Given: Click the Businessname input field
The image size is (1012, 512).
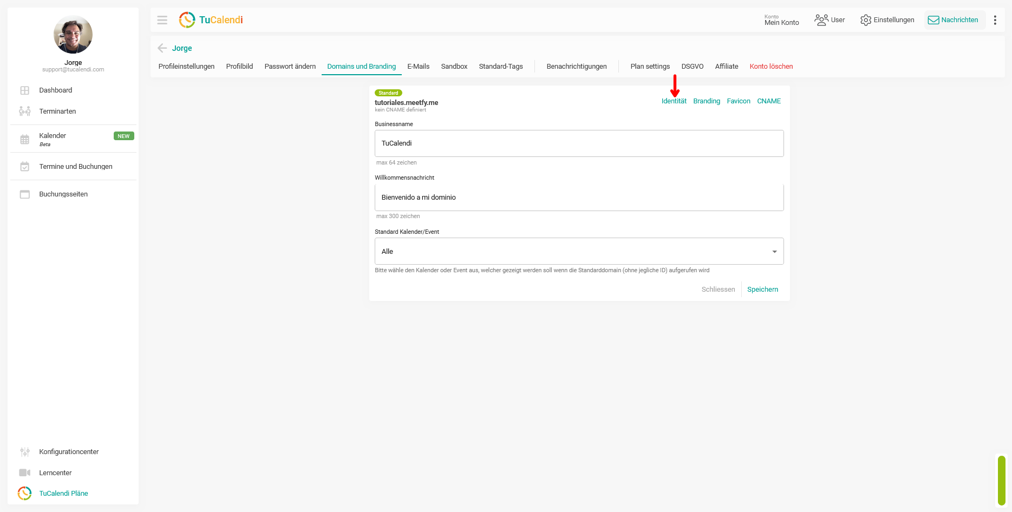Looking at the screenshot, I should pyautogui.click(x=579, y=143).
